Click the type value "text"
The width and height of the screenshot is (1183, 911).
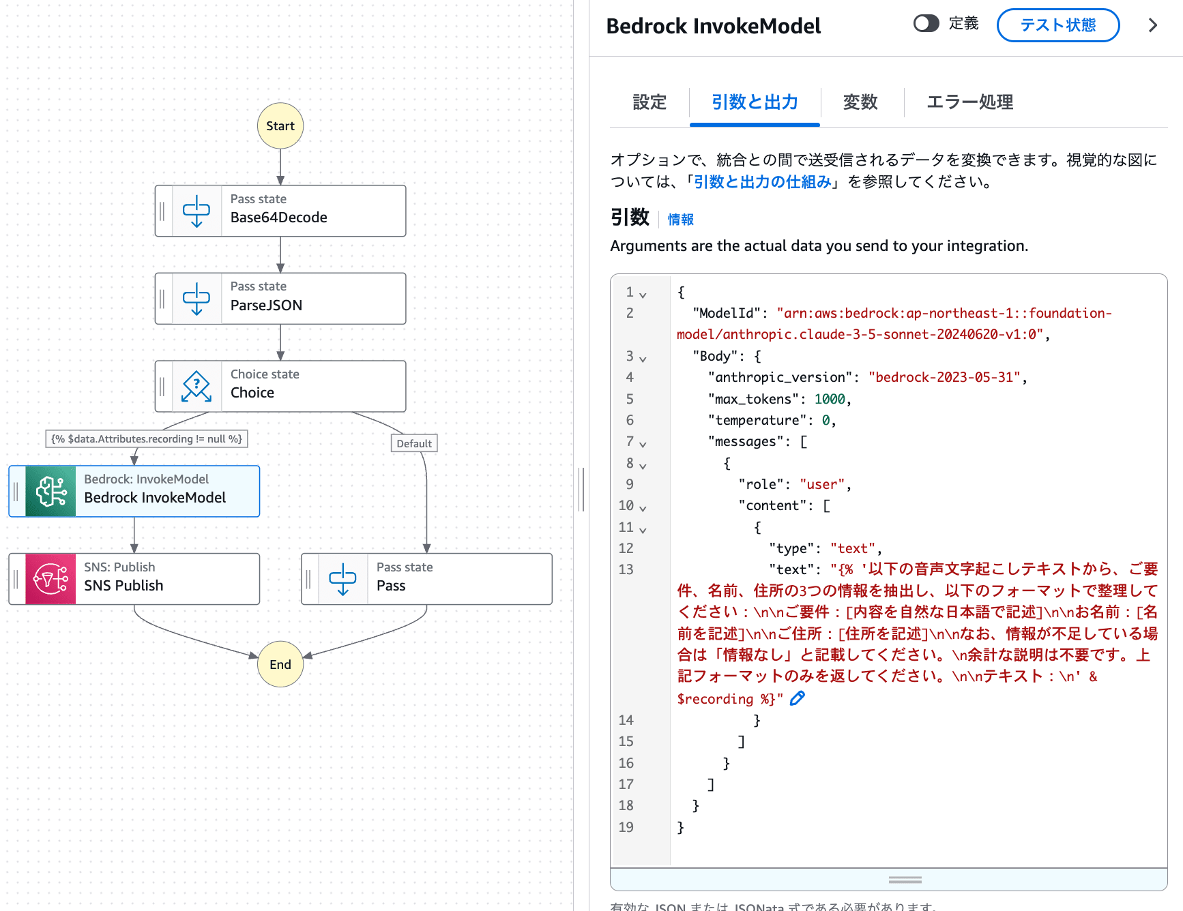[x=853, y=548]
